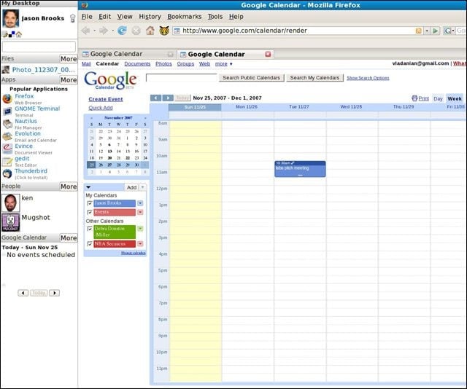
Task: Click the blue squares icon under the avatar
Action: (x=12, y=34)
